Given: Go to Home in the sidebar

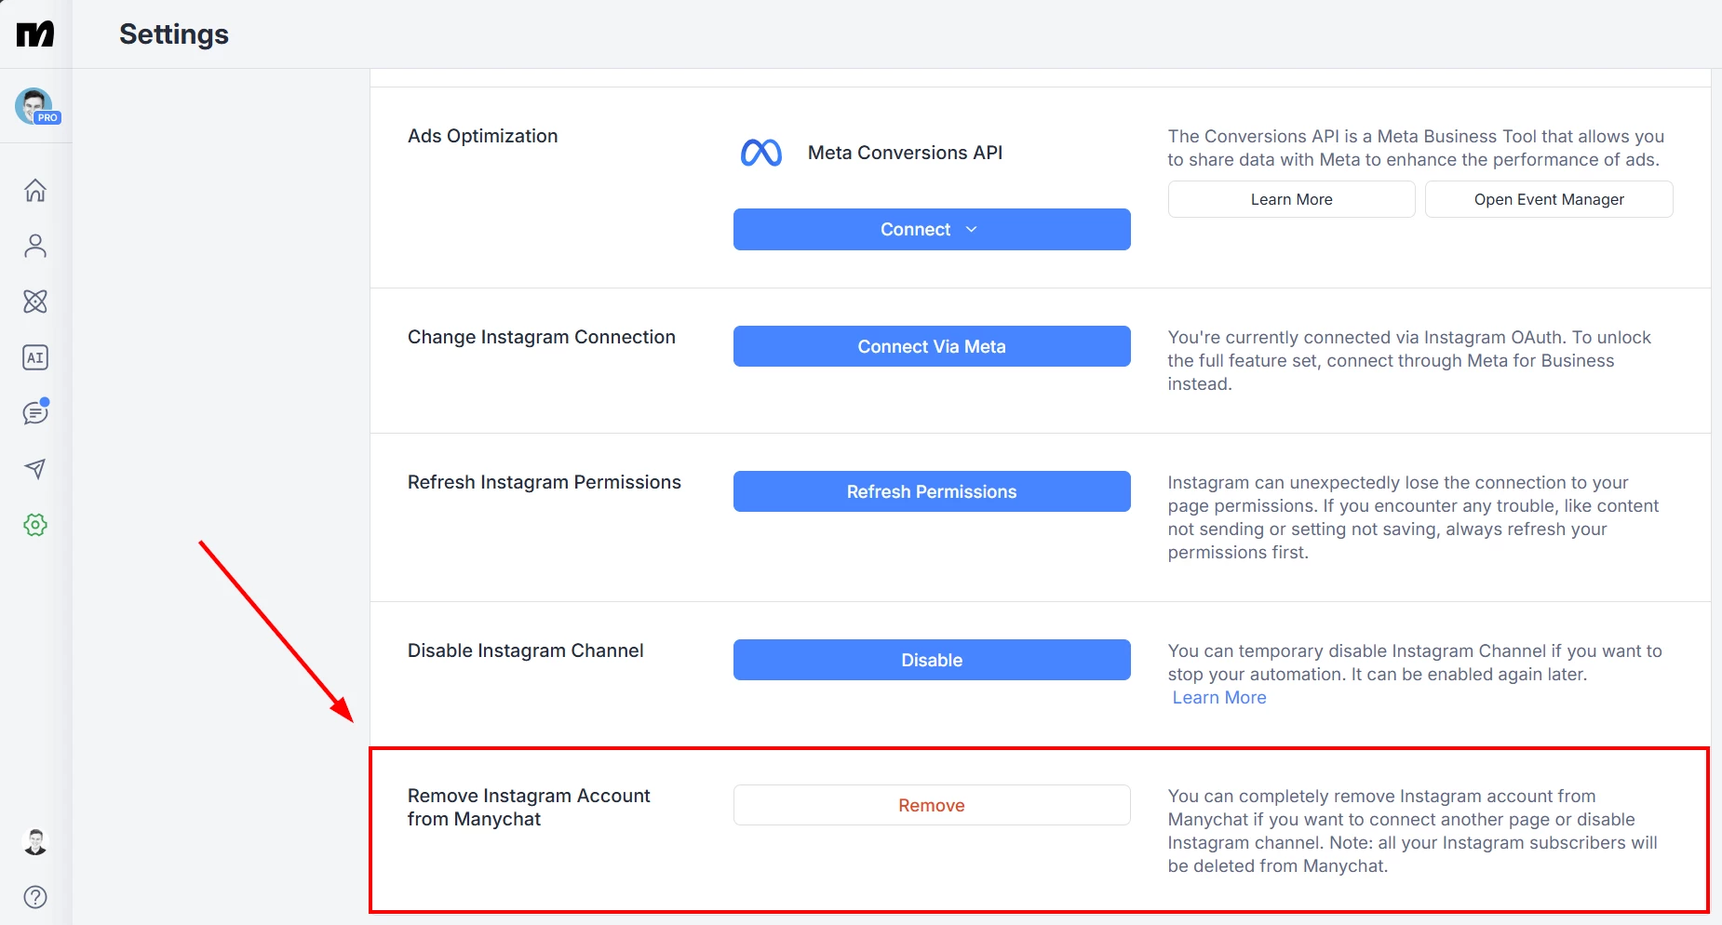Looking at the screenshot, I should pyautogui.click(x=35, y=190).
